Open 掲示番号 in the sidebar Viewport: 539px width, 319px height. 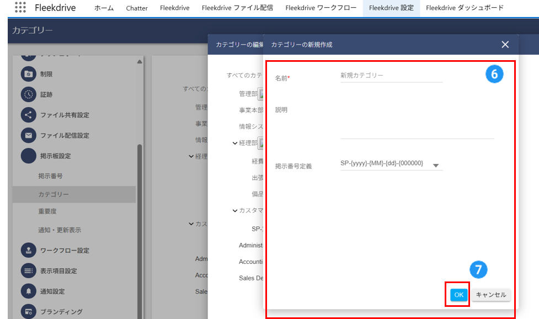tap(50, 176)
